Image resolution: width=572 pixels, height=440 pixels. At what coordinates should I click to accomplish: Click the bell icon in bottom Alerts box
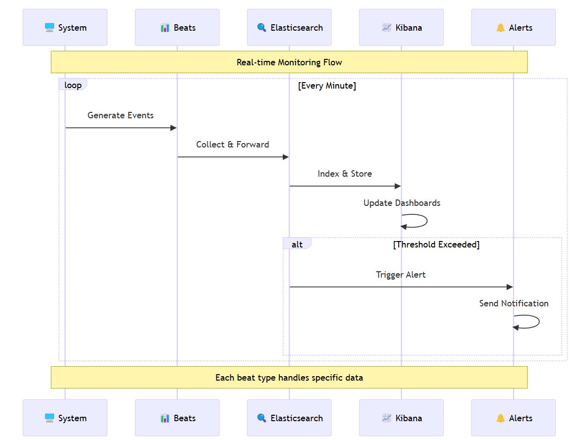(x=501, y=418)
